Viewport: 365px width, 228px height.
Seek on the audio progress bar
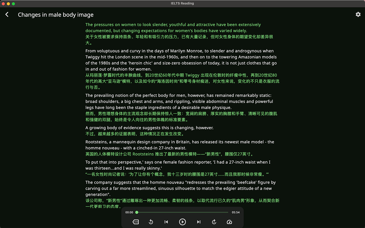tap(182, 212)
